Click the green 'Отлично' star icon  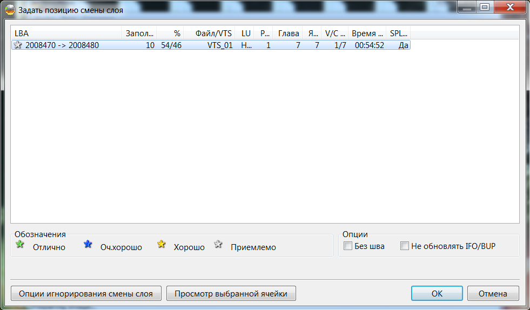[20, 244]
